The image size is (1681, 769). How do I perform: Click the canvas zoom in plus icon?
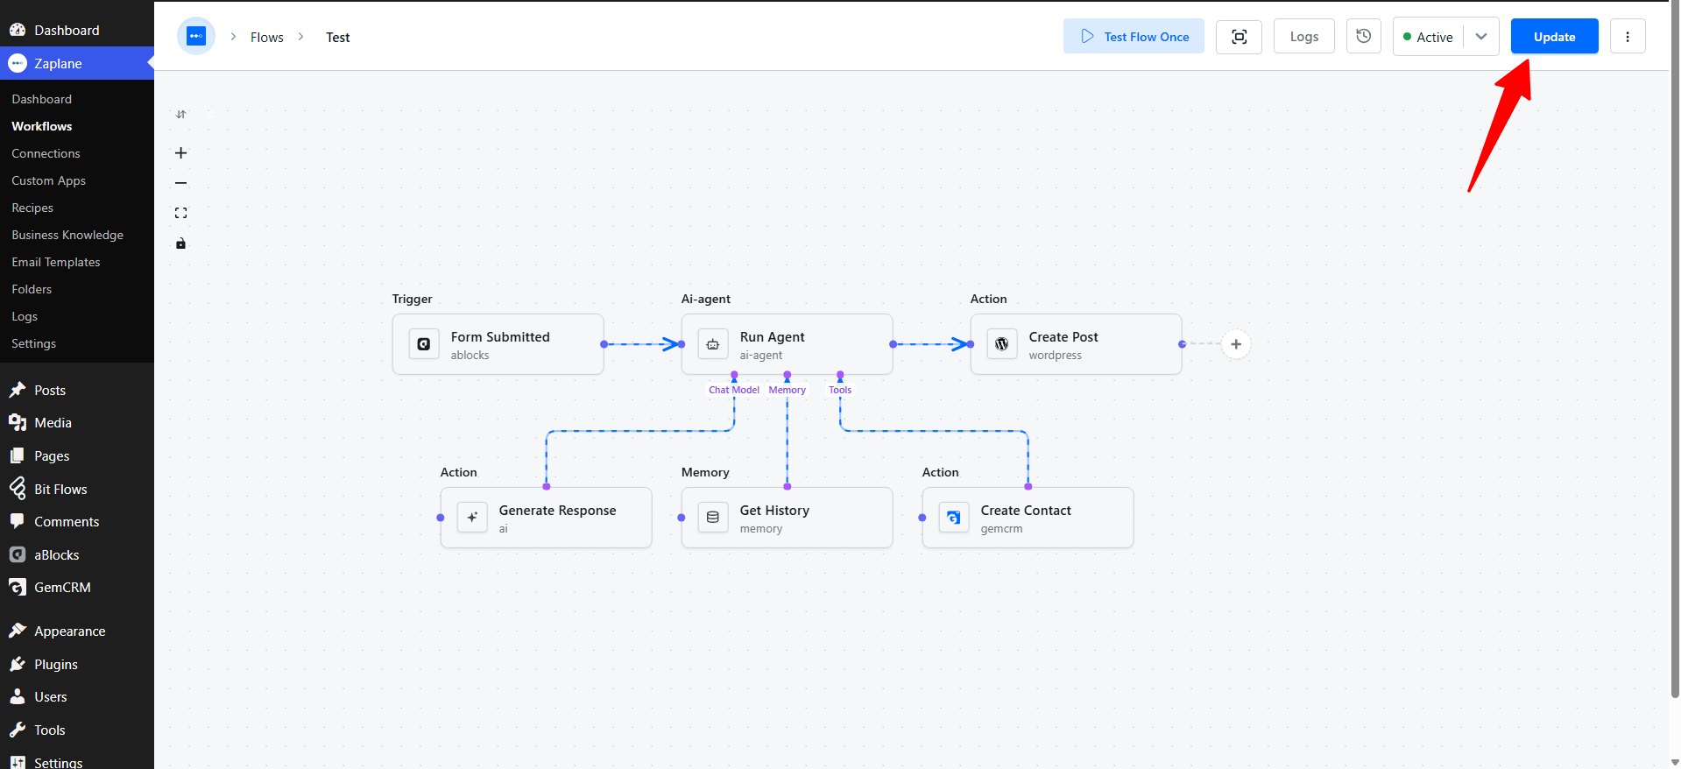pos(181,153)
